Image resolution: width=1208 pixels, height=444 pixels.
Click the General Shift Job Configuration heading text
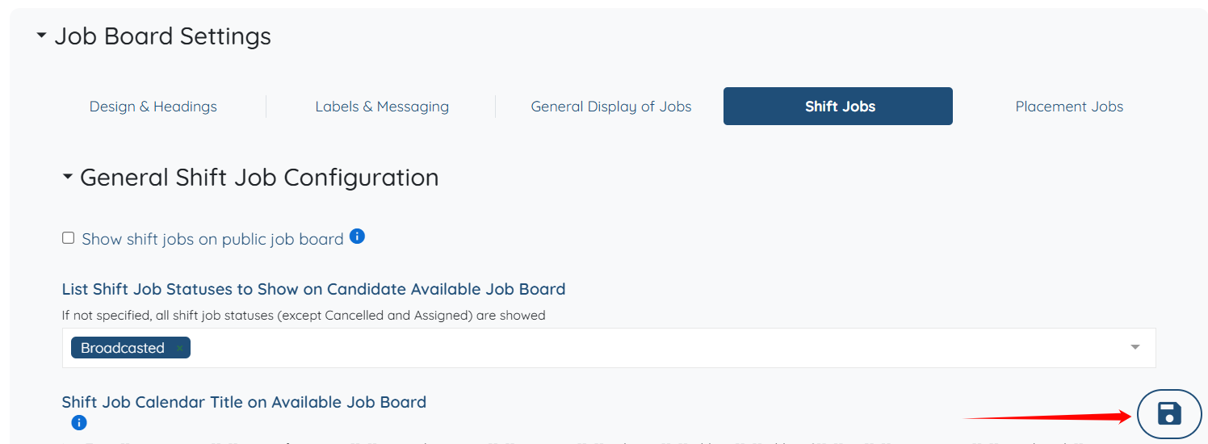point(259,178)
